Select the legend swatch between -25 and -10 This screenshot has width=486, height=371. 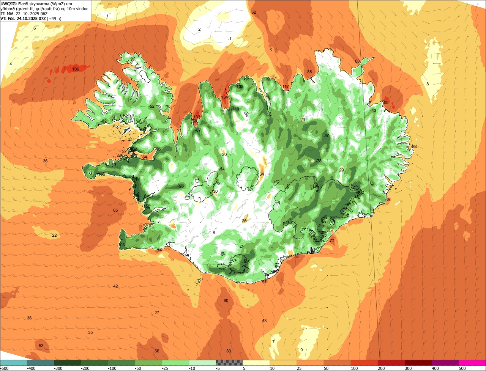pos(175,363)
